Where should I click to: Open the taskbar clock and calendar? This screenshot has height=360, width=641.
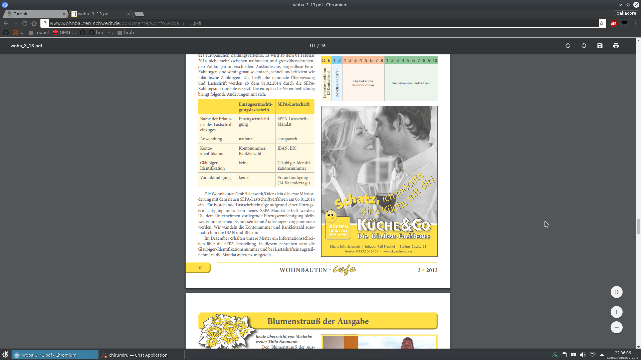click(x=623, y=355)
